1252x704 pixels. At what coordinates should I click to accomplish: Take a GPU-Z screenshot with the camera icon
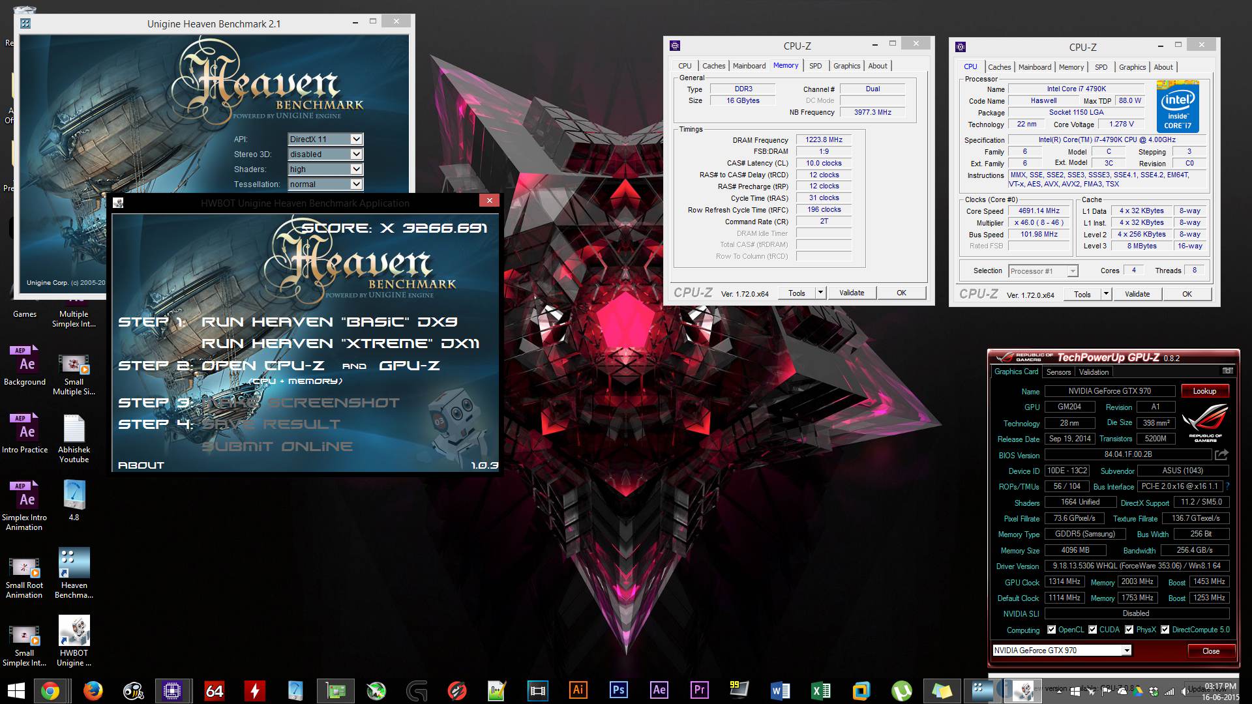tap(1227, 371)
